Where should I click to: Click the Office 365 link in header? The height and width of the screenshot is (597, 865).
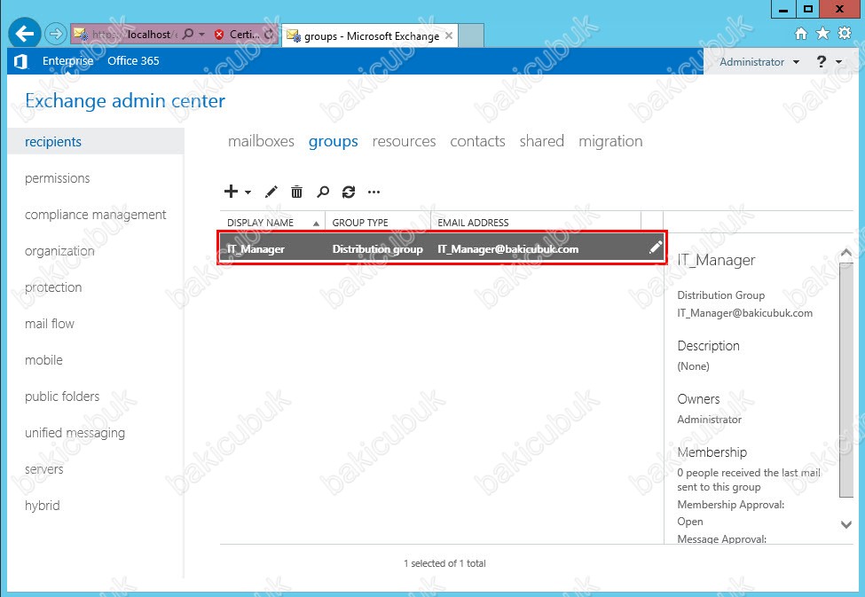pos(133,60)
